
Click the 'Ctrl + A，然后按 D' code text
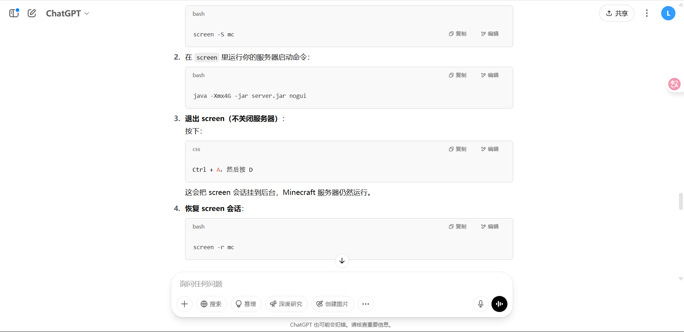coord(223,170)
